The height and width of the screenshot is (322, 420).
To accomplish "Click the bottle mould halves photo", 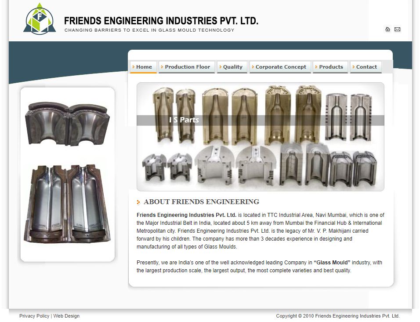I will [68, 205].
